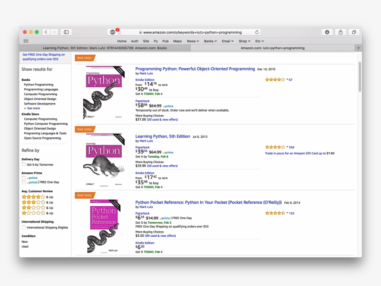Open the Learning Python book cover
The image size is (381, 286).
click(104, 160)
